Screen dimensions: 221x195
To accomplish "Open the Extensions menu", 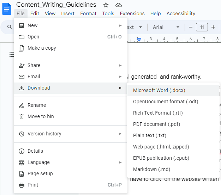I will (132, 13).
